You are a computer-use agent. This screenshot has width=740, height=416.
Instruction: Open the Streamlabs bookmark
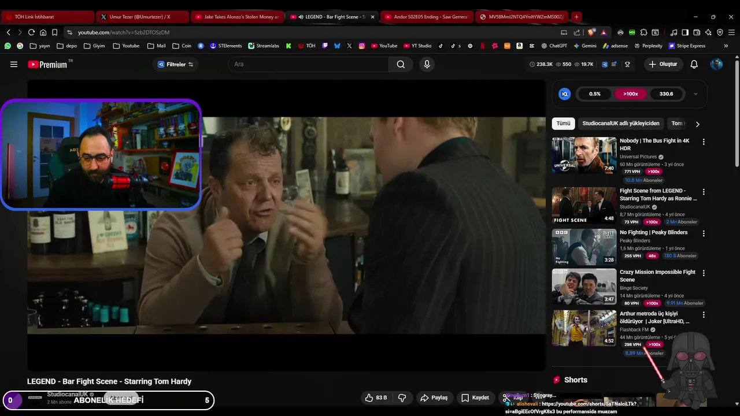[264, 46]
